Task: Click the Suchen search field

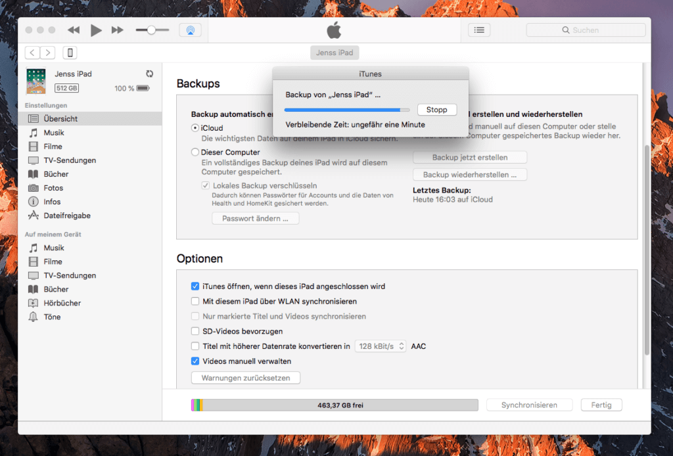Action: (x=586, y=30)
